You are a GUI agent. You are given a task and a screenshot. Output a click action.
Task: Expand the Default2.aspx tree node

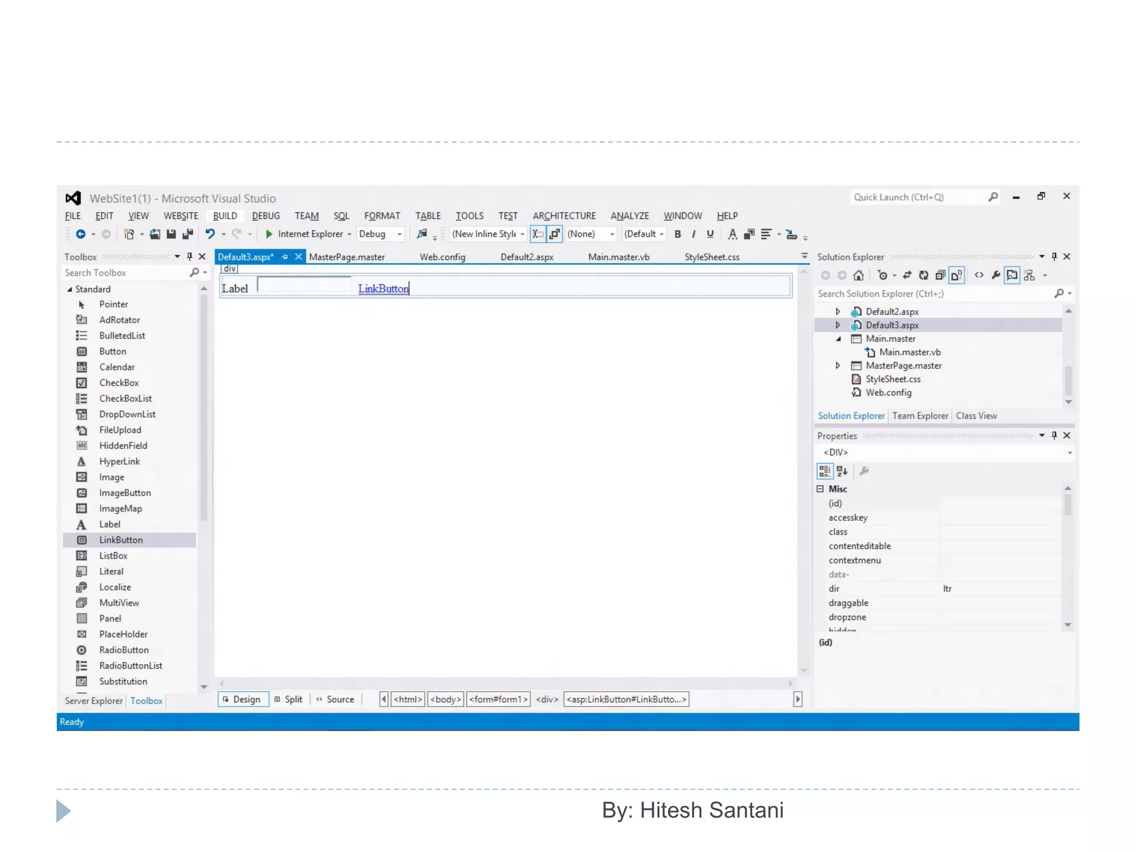(x=838, y=312)
